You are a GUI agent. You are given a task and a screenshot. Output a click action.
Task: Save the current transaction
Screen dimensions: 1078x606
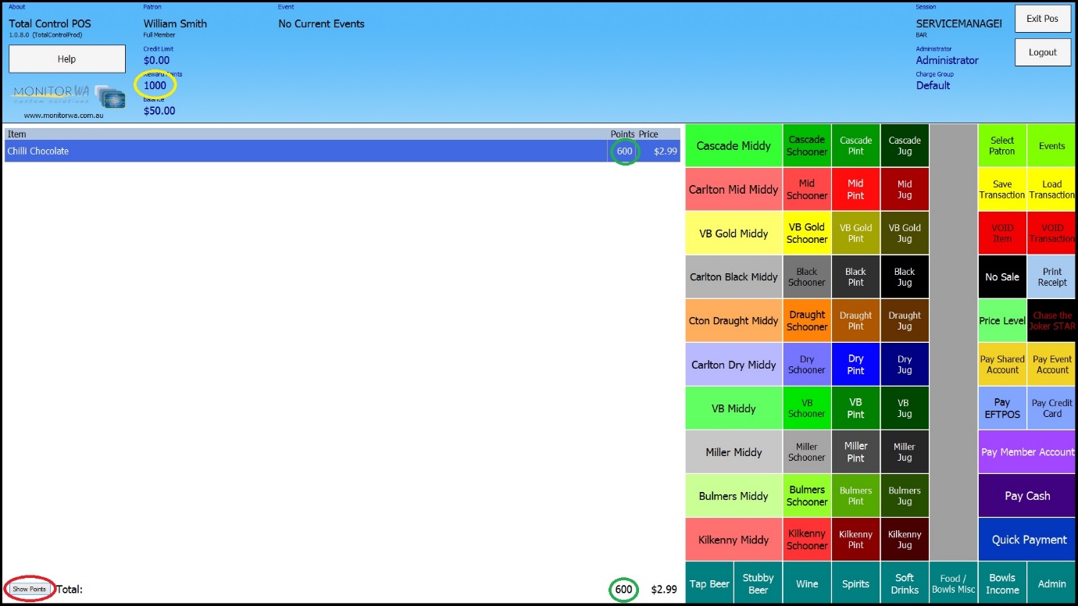pyautogui.click(x=1002, y=189)
